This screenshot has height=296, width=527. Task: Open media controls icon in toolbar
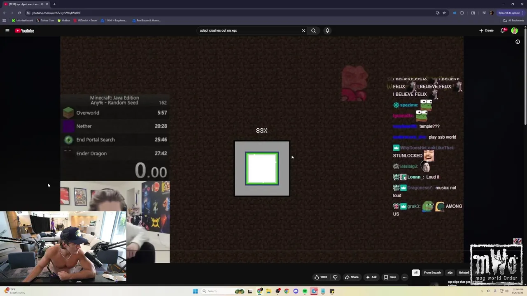click(484, 13)
